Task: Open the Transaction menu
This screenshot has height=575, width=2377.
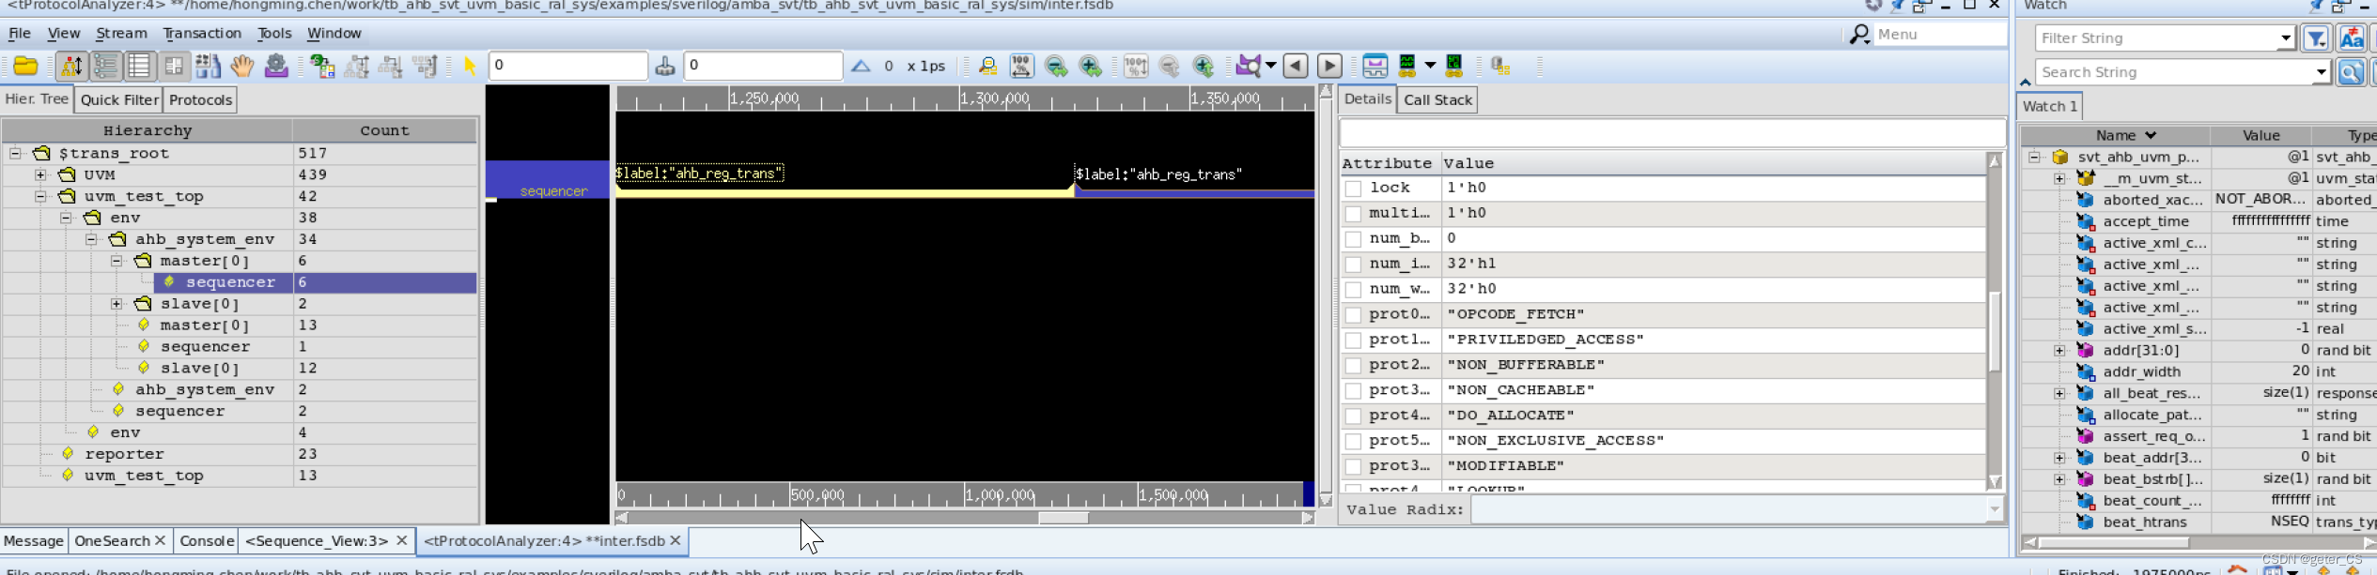Action: click(x=202, y=34)
